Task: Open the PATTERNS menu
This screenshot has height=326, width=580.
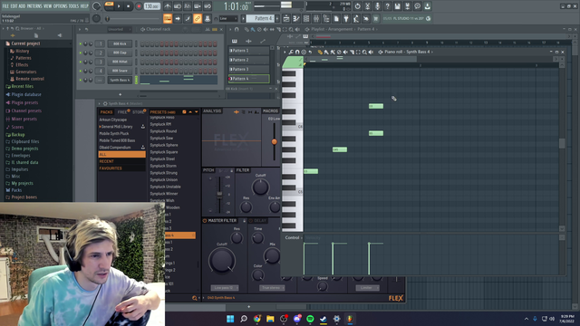Action: tap(34, 6)
